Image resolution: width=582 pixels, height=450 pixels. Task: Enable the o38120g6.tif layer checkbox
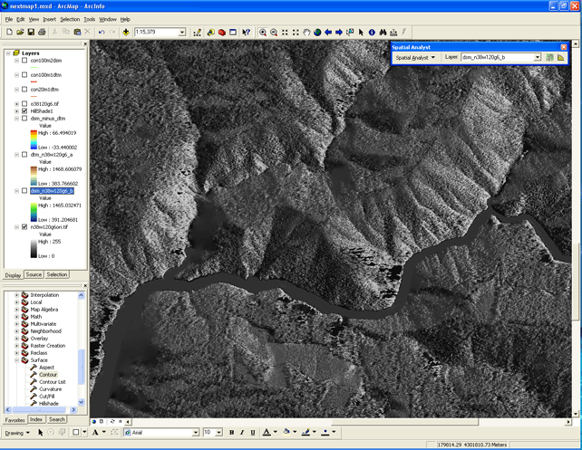coord(24,104)
